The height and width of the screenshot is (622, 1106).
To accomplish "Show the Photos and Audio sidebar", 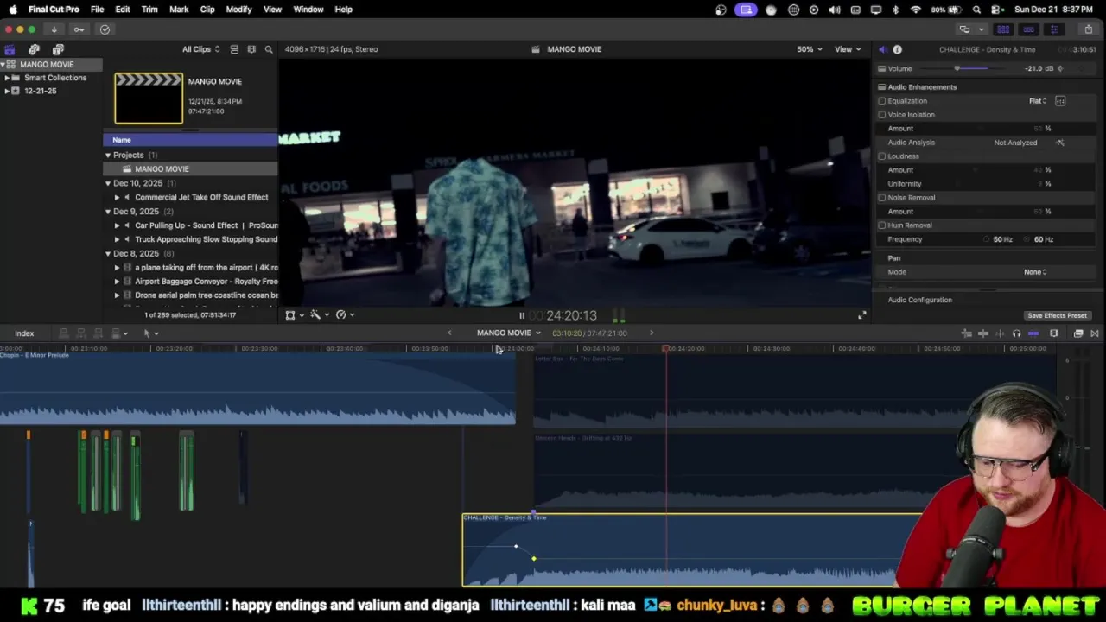I will [x=34, y=49].
